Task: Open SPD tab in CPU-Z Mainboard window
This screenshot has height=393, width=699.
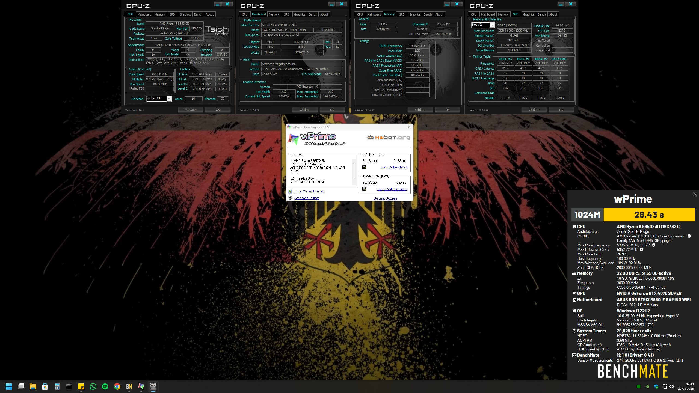Action: (x=286, y=14)
